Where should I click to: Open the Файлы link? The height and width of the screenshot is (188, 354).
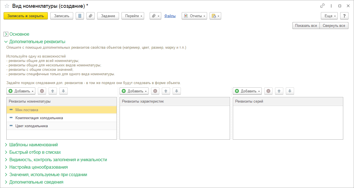click(x=170, y=16)
